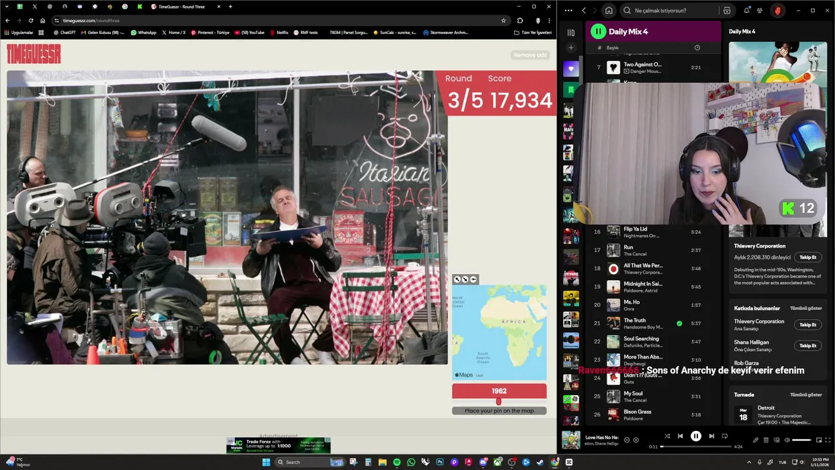This screenshot has height=470, width=835.
Task: Mute Spotify with speaker icon
Action: (x=787, y=440)
